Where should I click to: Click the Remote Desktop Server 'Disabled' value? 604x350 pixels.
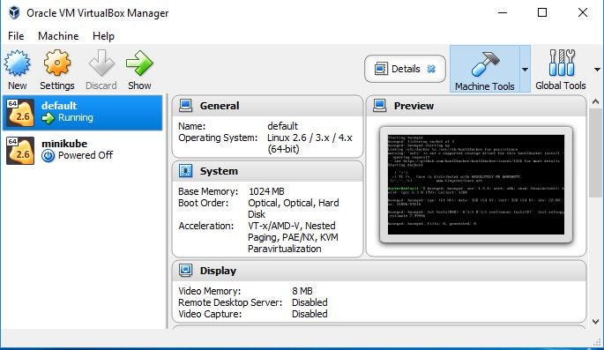(x=309, y=302)
